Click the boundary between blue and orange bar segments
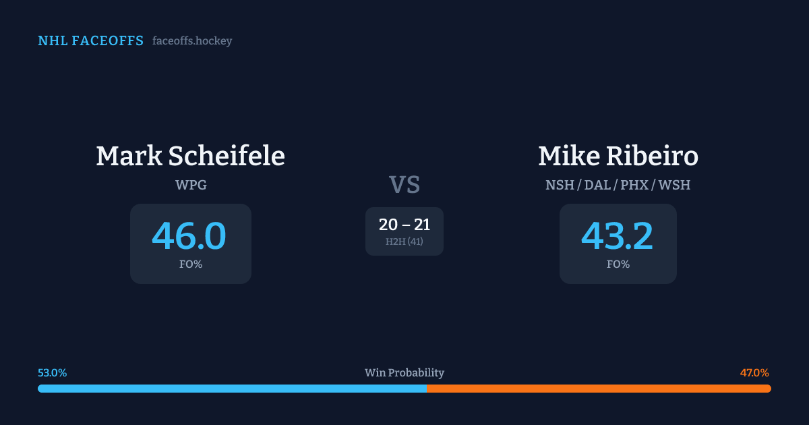Viewport: 809px width, 425px height. pyautogui.click(x=427, y=389)
